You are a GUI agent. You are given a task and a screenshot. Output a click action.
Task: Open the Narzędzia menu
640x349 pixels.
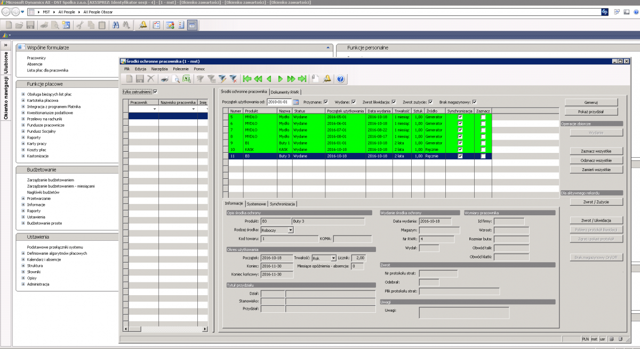point(159,69)
